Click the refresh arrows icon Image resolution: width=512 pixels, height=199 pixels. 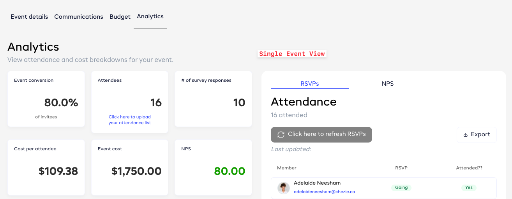281,134
